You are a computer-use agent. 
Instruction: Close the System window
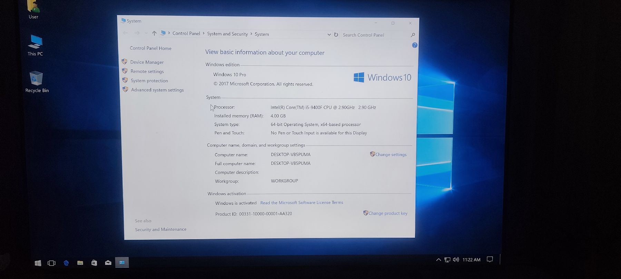[x=410, y=23]
